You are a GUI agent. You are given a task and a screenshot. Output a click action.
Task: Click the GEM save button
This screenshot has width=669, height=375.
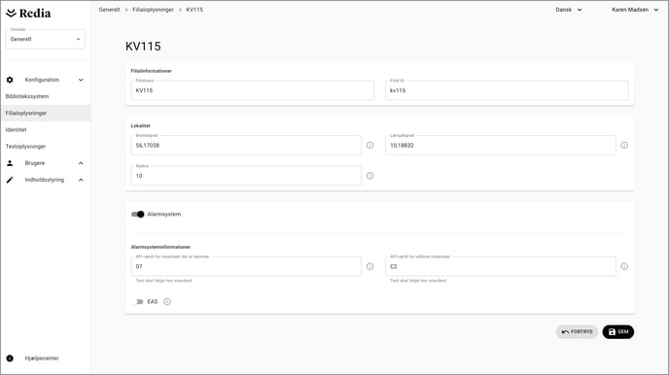(x=618, y=331)
